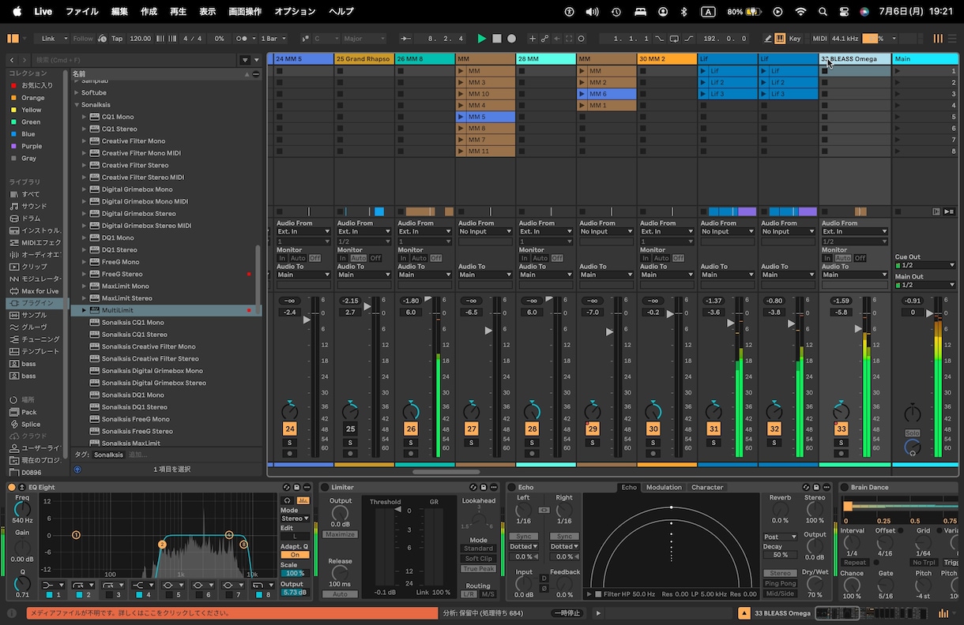Open the 表示 menu
Viewport: 964px width, 625px height.
point(207,11)
